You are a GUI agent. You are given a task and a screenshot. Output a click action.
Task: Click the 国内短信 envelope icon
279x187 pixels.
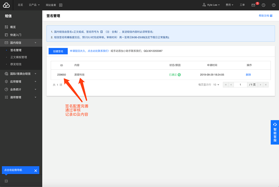6,43
